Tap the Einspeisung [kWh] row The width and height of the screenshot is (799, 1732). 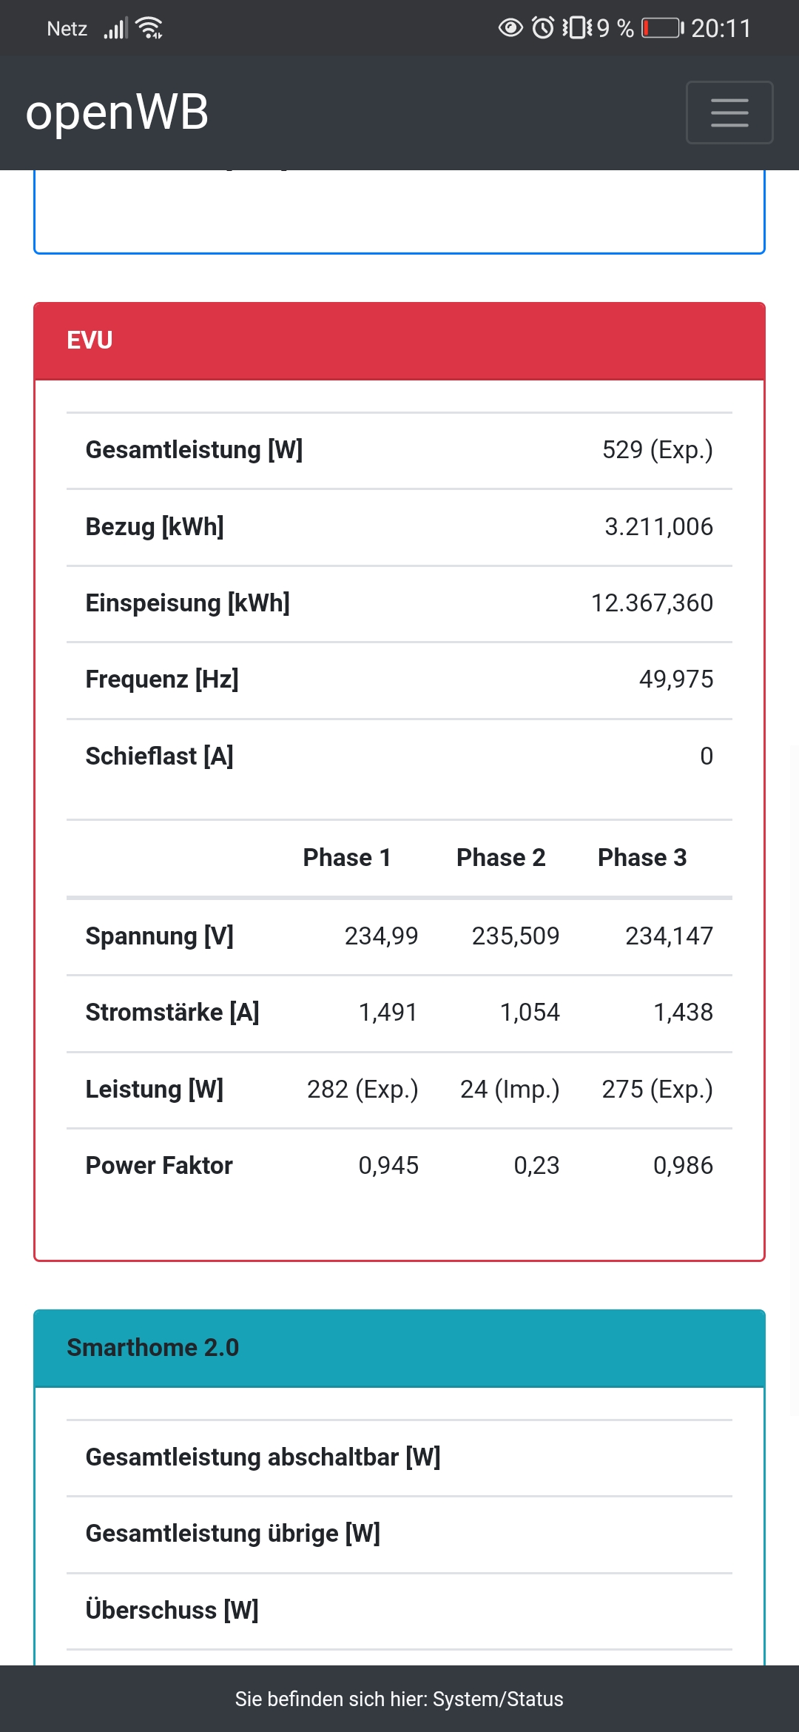pos(399,603)
